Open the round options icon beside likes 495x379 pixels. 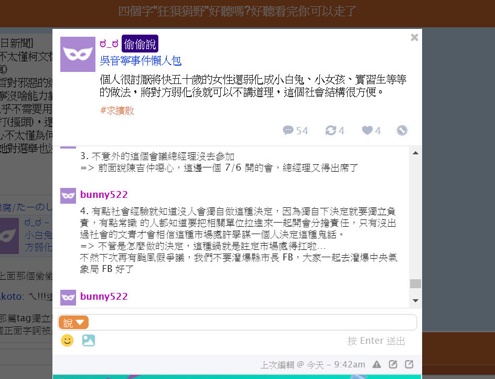(x=402, y=130)
